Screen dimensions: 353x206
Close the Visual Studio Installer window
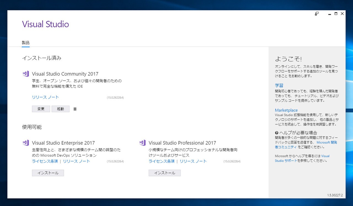342,14
